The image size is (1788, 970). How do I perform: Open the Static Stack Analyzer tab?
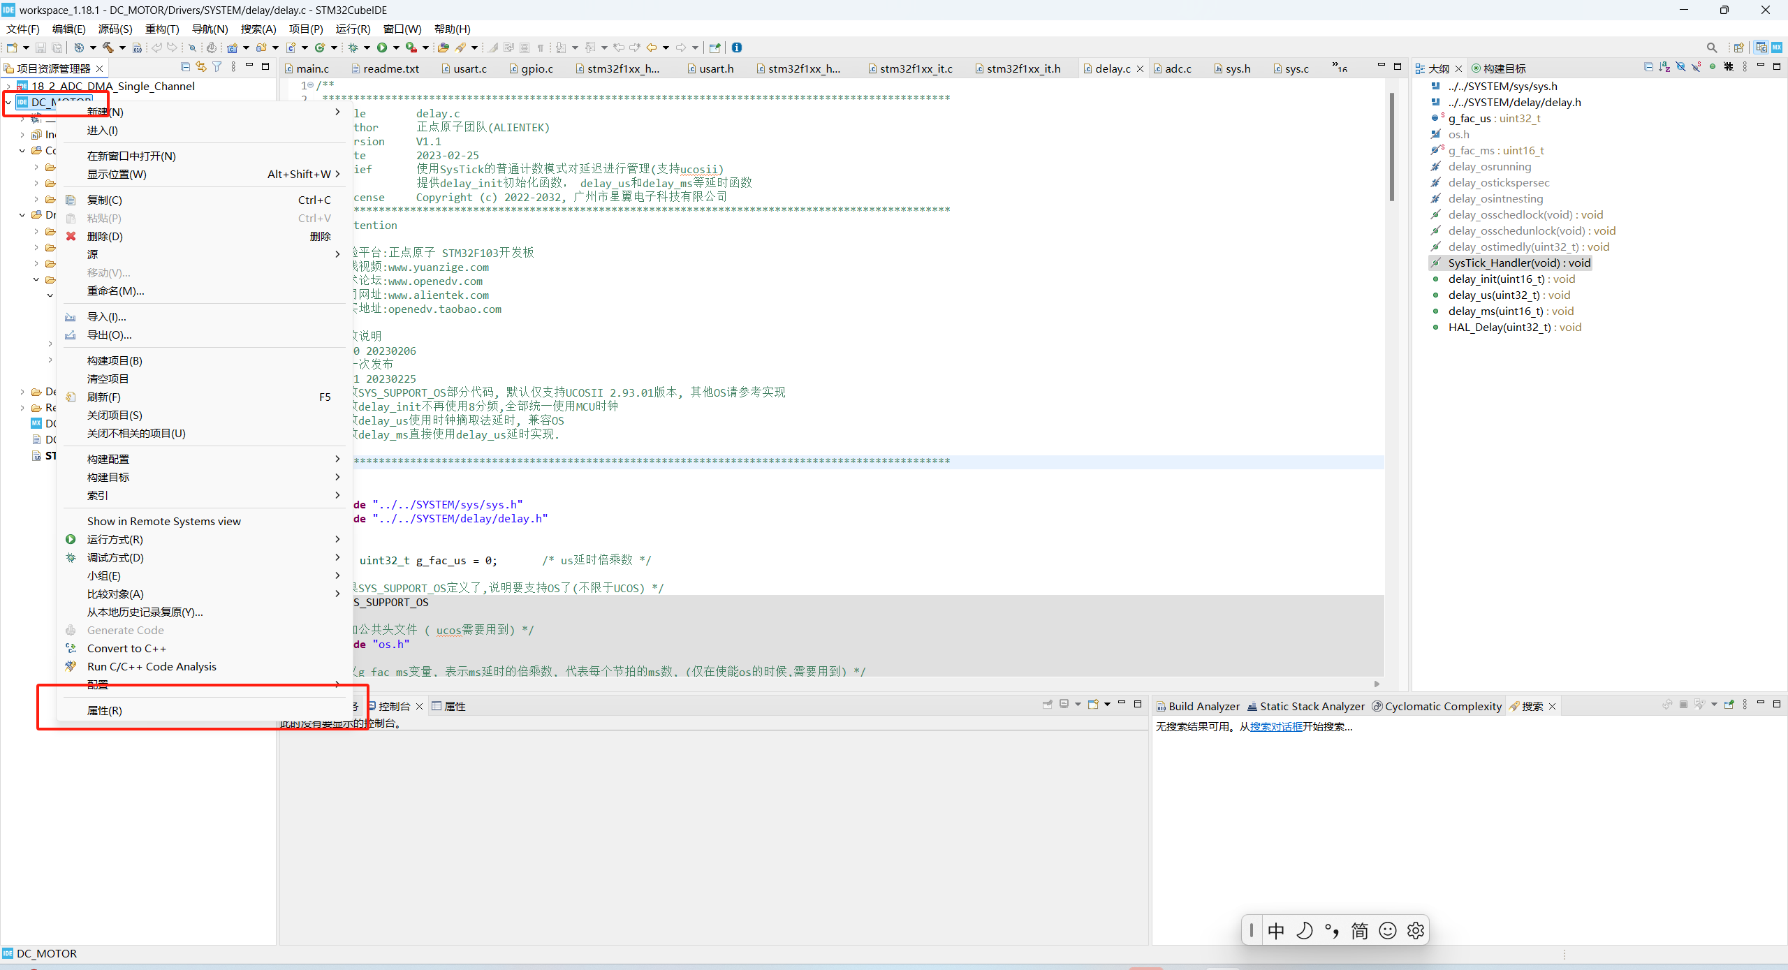(1305, 706)
